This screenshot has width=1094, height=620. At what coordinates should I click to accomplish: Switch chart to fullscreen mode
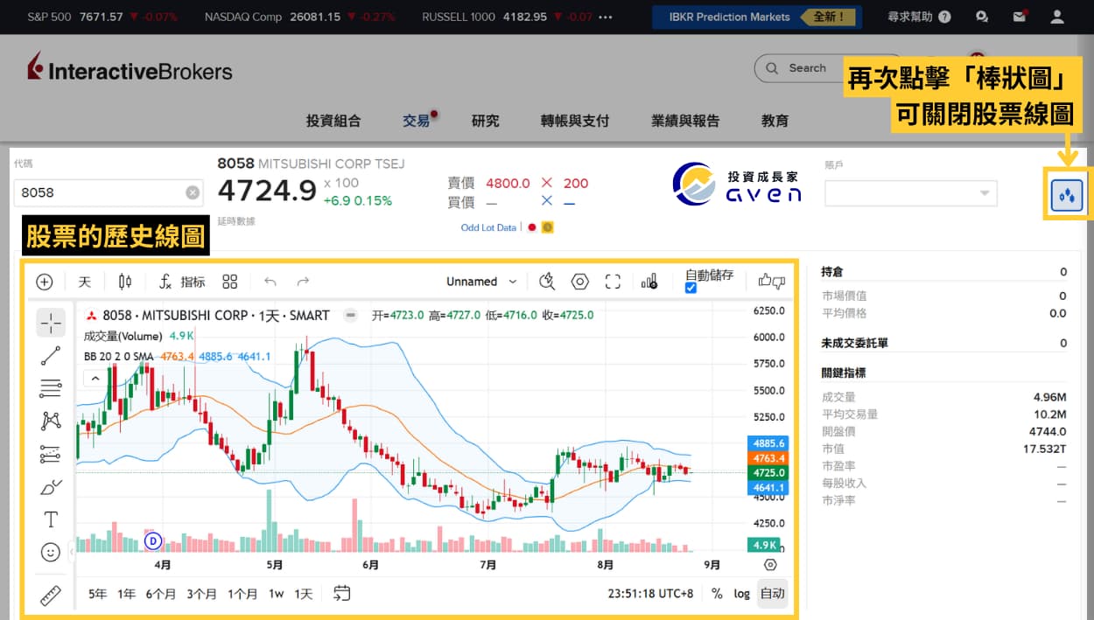[613, 282]
